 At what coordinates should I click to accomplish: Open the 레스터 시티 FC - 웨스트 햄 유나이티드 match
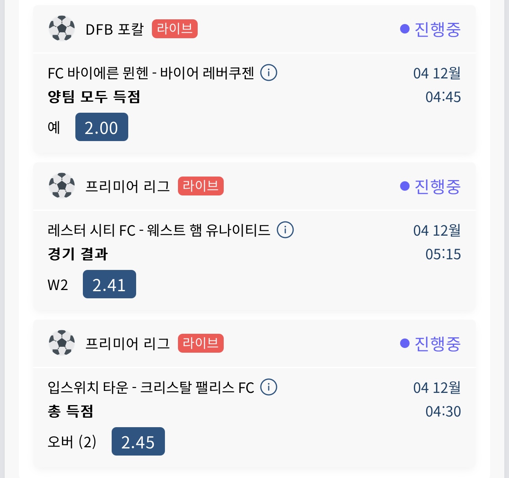(x=159, y=231)
